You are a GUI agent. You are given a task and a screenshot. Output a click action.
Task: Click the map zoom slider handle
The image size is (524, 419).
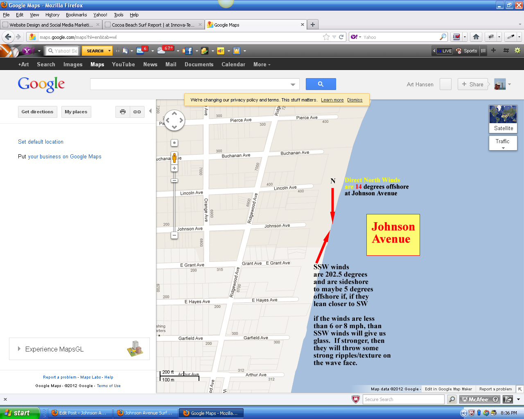(x=174, y=180)
